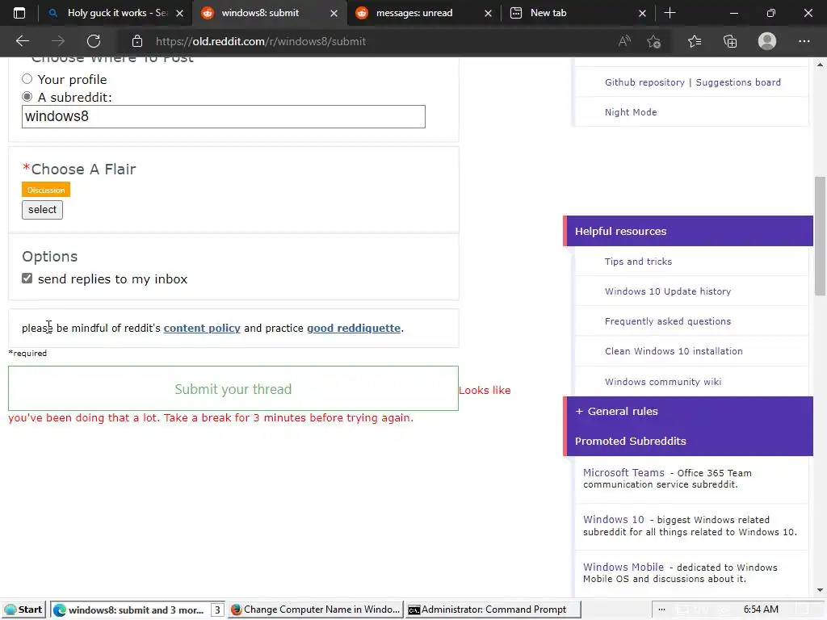827x620 pixels.
Task: Open Settings and more menu
Action: point(804,41)
